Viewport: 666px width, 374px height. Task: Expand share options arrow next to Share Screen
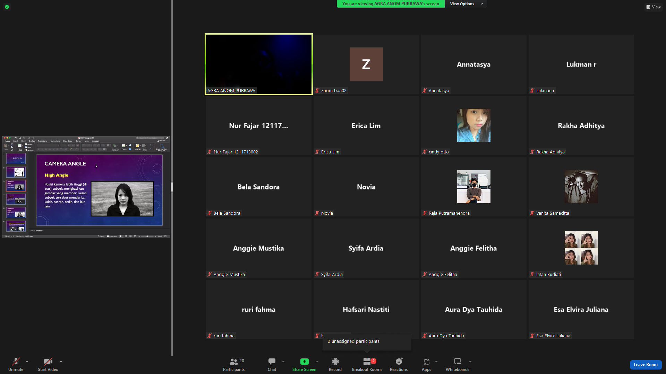click(317, 362)
